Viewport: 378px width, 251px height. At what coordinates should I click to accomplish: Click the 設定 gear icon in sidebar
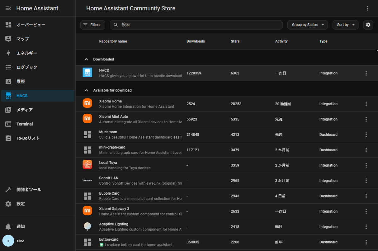(9, 203)
